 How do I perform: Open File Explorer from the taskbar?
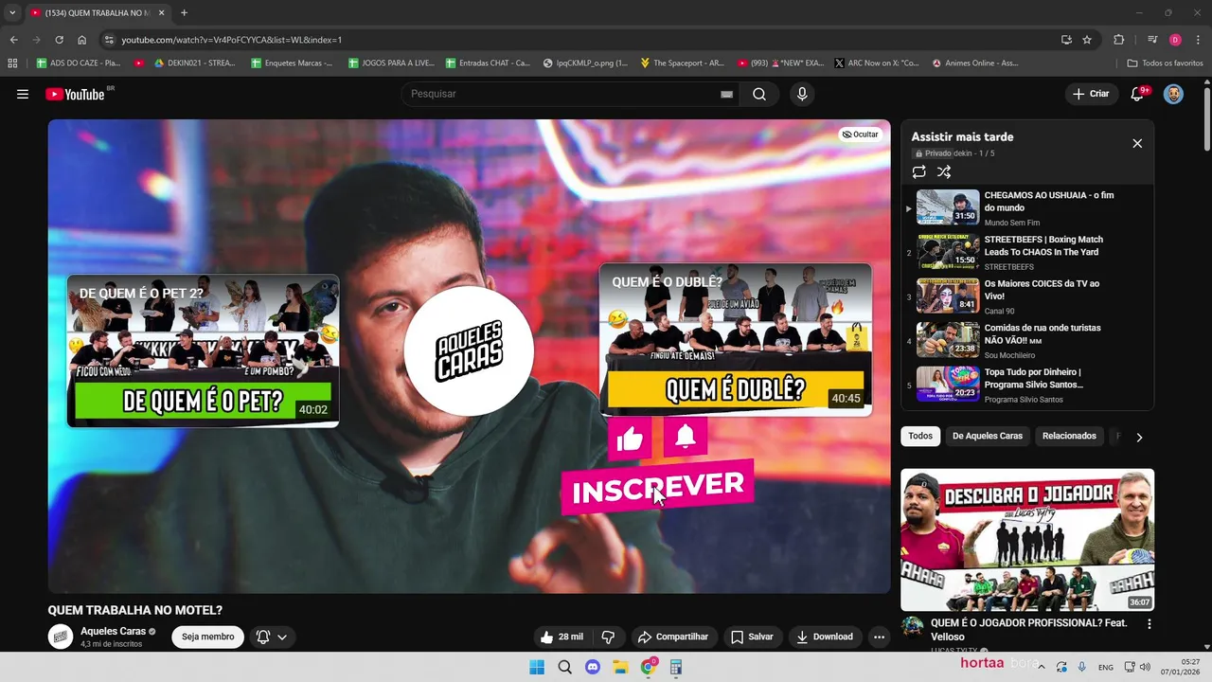point(620,667)
